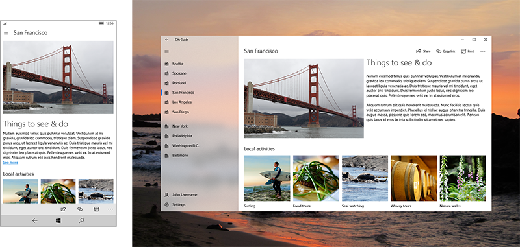
Task: Click the San Diego label in the sidebar
Action: click(x=181, y=112)
